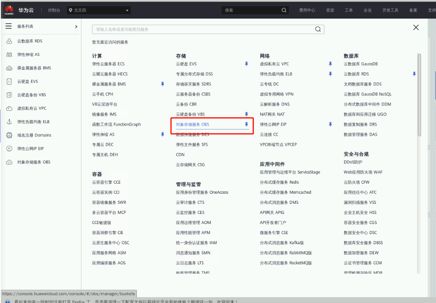Open 云容器引擎 CCE service
436x303 pixels.
106,182
